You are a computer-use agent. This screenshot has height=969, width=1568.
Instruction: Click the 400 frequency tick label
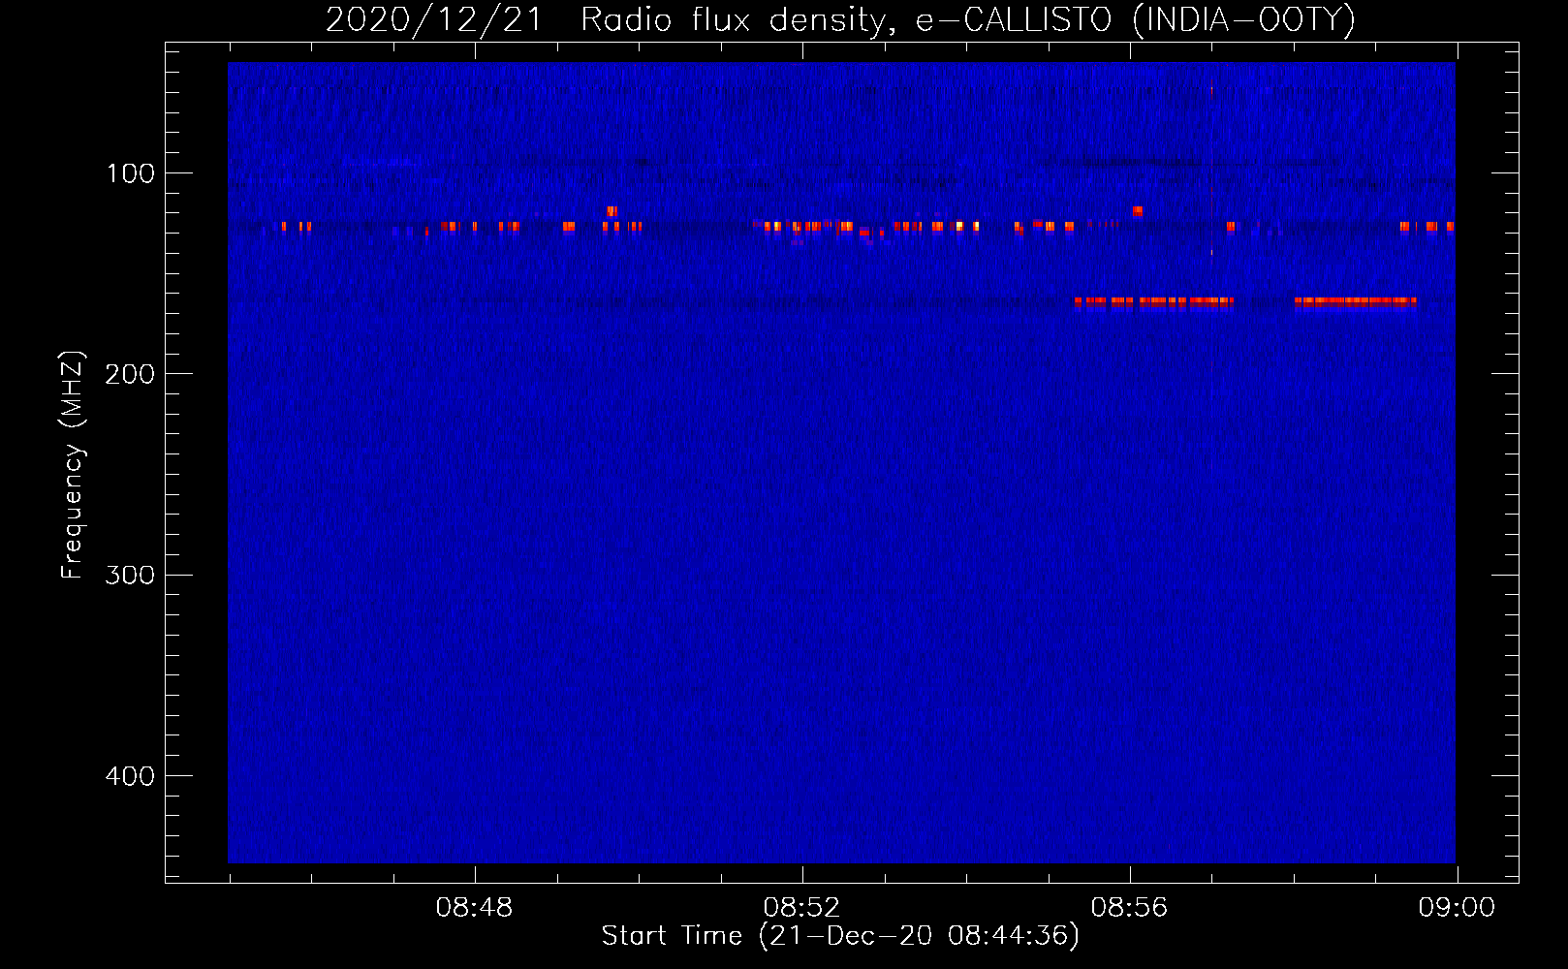tap(130, 776)
